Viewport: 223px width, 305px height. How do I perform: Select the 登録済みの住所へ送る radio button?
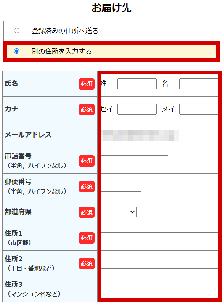(16, 31)
